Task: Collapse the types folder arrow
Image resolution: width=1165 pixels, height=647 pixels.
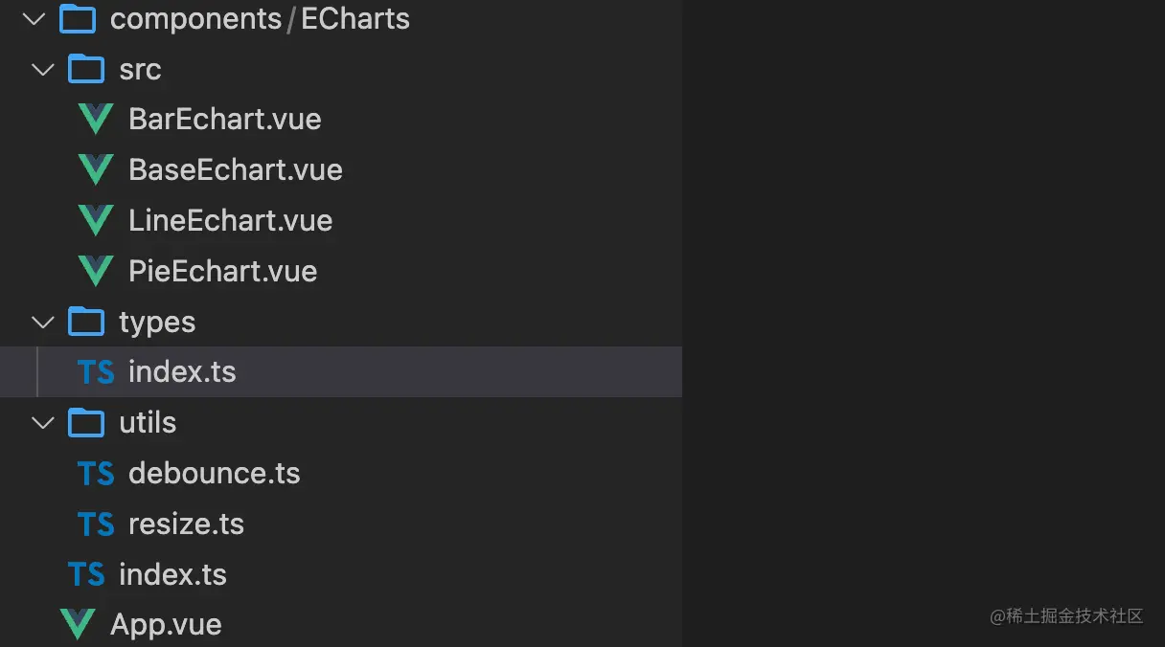Action: (x=43, y=323)
